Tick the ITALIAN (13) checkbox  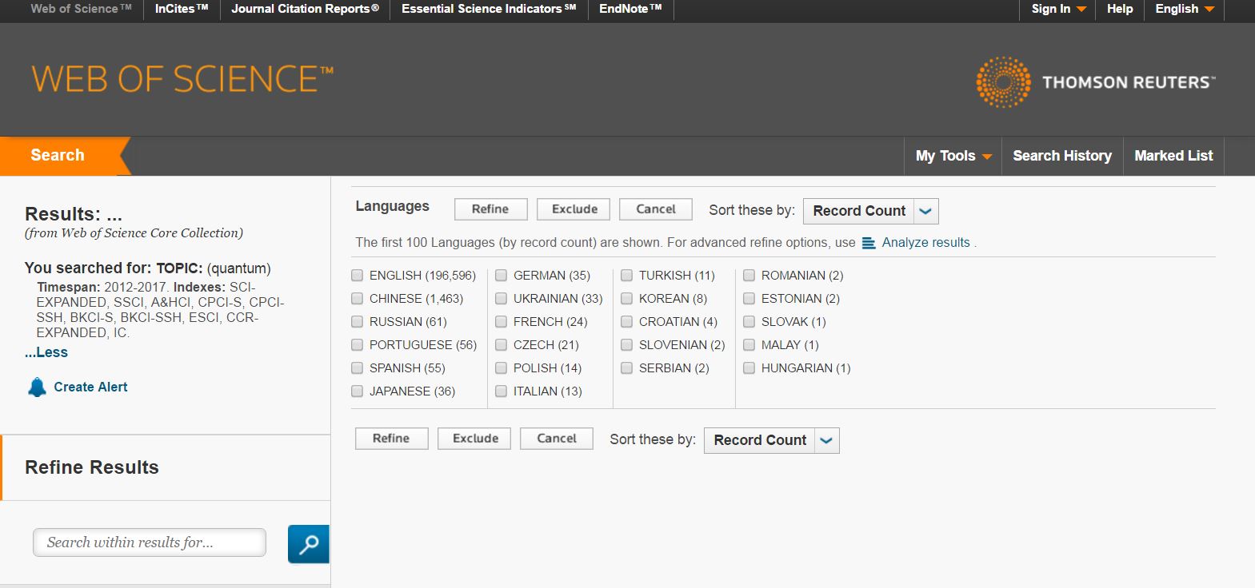tap(502, 391)
